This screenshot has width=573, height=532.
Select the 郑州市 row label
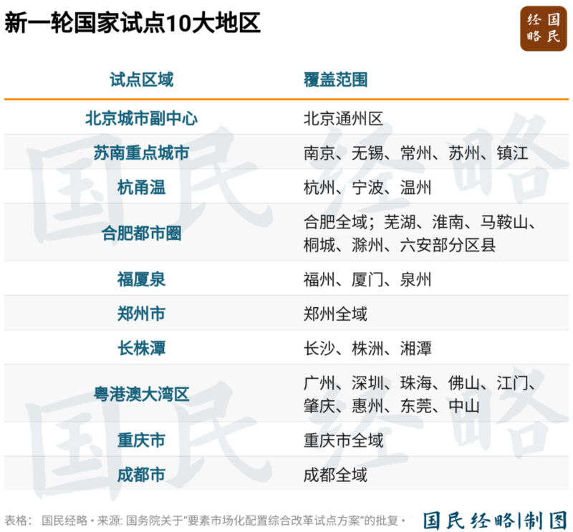[141, 314]
